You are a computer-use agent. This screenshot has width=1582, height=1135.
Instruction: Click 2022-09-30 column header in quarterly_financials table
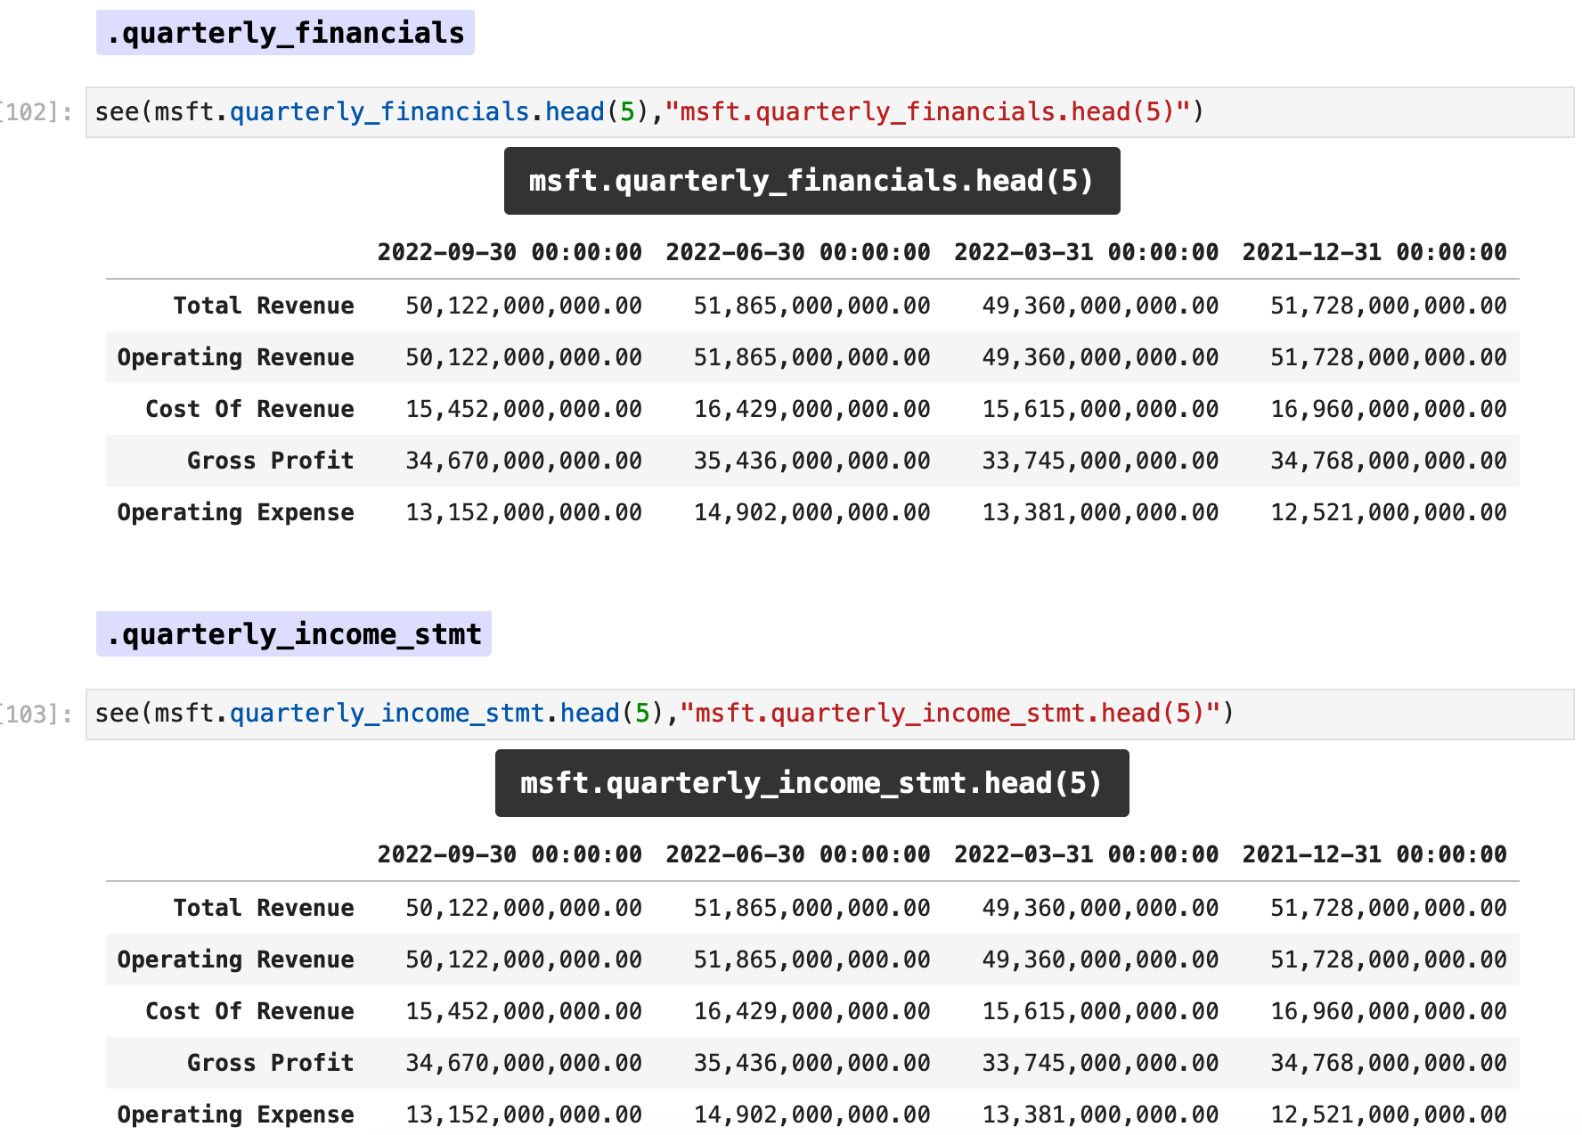point(510,252)
